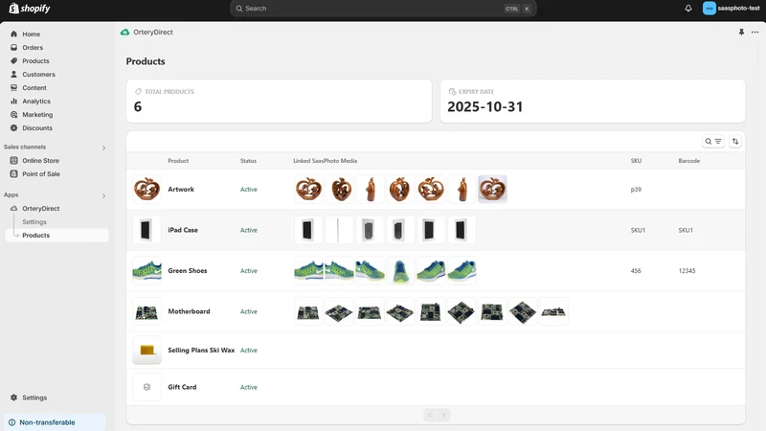Open Orders page in sidebar

33,47
